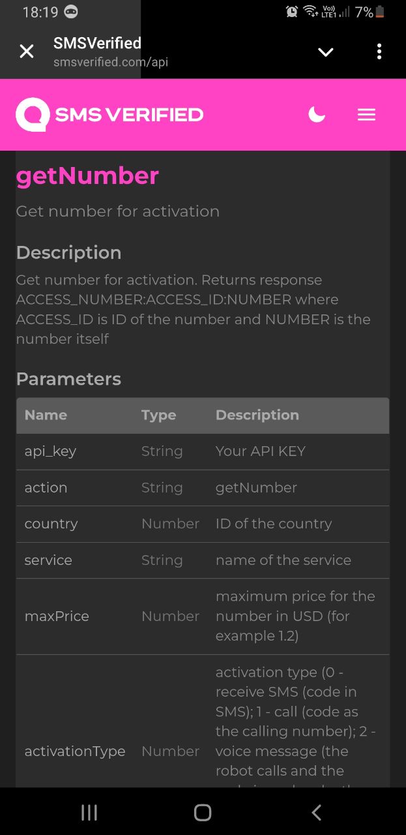Open the three-dot browser options menu
The image size is (406, 835).
(x=379, y=52)
